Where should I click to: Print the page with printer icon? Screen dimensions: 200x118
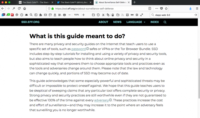click(x=65, y=15)
